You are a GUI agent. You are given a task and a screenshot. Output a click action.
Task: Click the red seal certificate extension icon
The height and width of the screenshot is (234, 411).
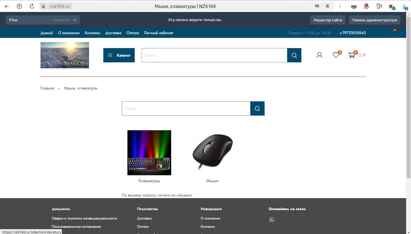tap(392, 7)
